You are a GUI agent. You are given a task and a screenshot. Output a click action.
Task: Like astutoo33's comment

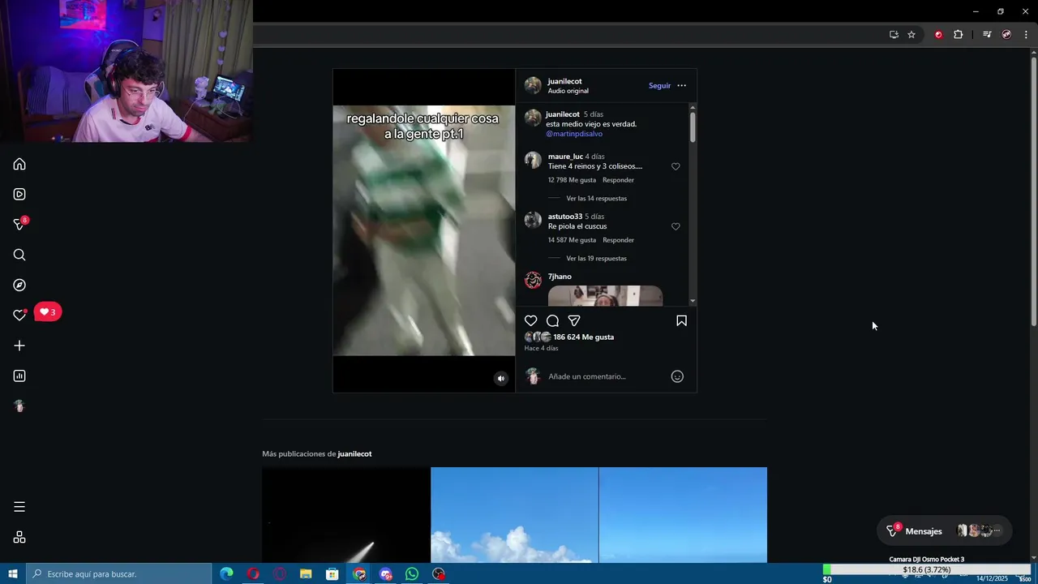(676, 226)
